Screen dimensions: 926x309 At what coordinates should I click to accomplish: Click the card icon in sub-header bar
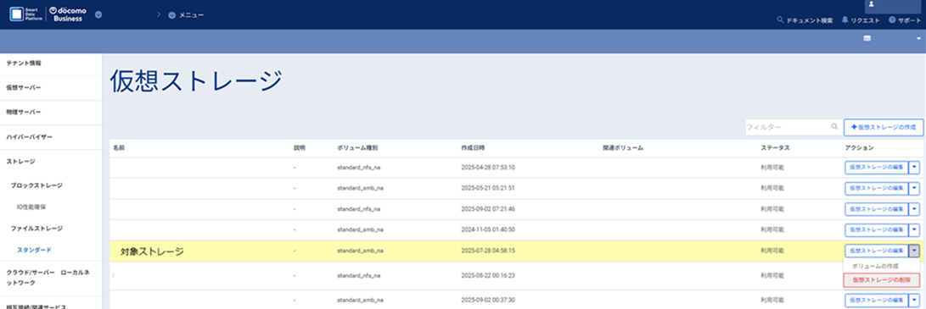[x=867, y=38]
